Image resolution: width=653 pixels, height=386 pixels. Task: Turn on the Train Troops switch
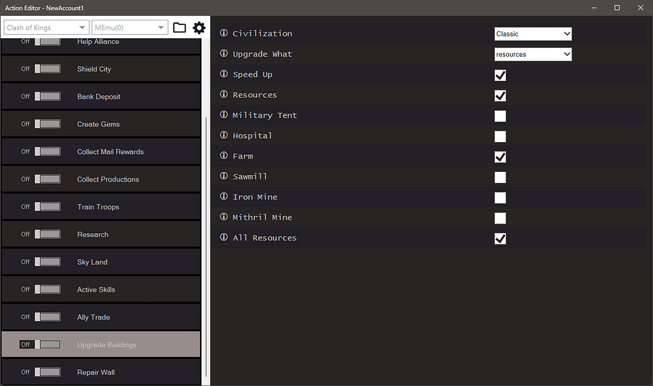48,206
